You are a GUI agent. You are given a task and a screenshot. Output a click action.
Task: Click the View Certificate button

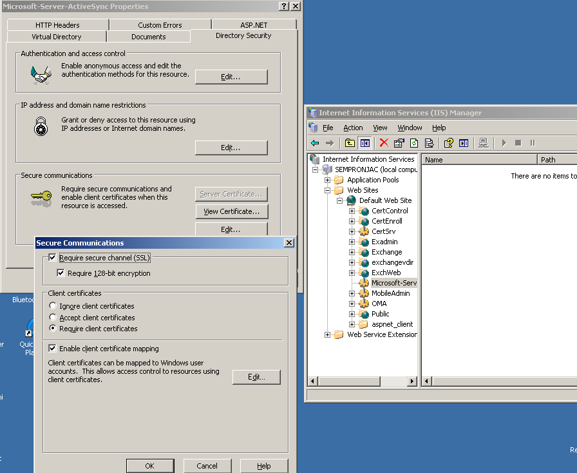pos(231,211)
